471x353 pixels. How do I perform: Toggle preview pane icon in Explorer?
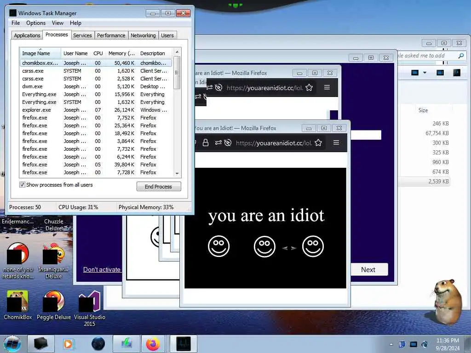(x=440, y=73)
